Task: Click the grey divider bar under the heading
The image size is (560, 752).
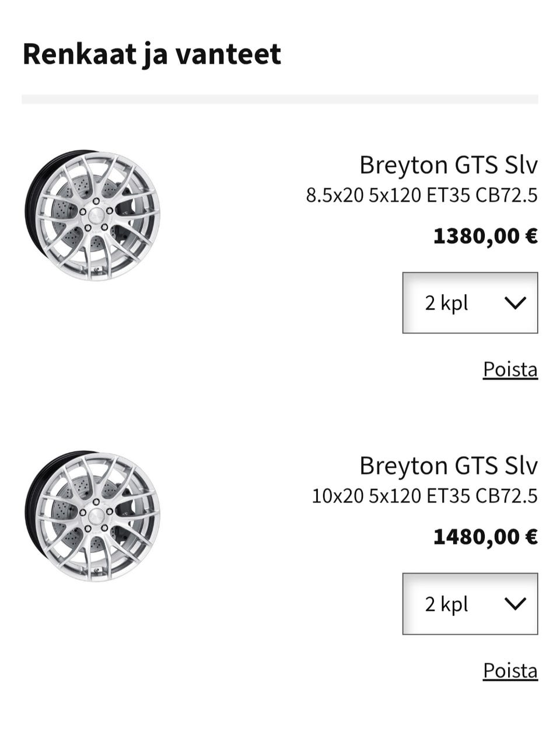Action: point(280,99)
